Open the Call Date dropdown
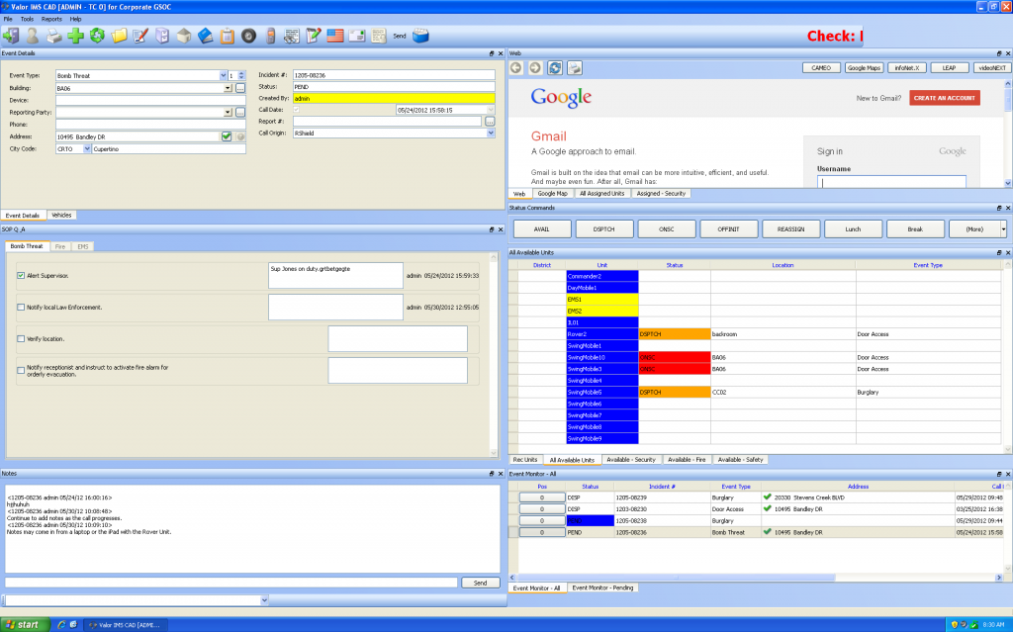Screen dimensions: 1013x632 [x=491, y=110]
